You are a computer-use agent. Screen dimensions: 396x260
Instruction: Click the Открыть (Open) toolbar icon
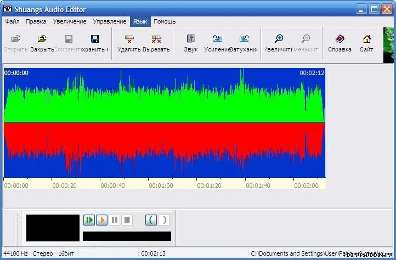click(x=16, y=39)
